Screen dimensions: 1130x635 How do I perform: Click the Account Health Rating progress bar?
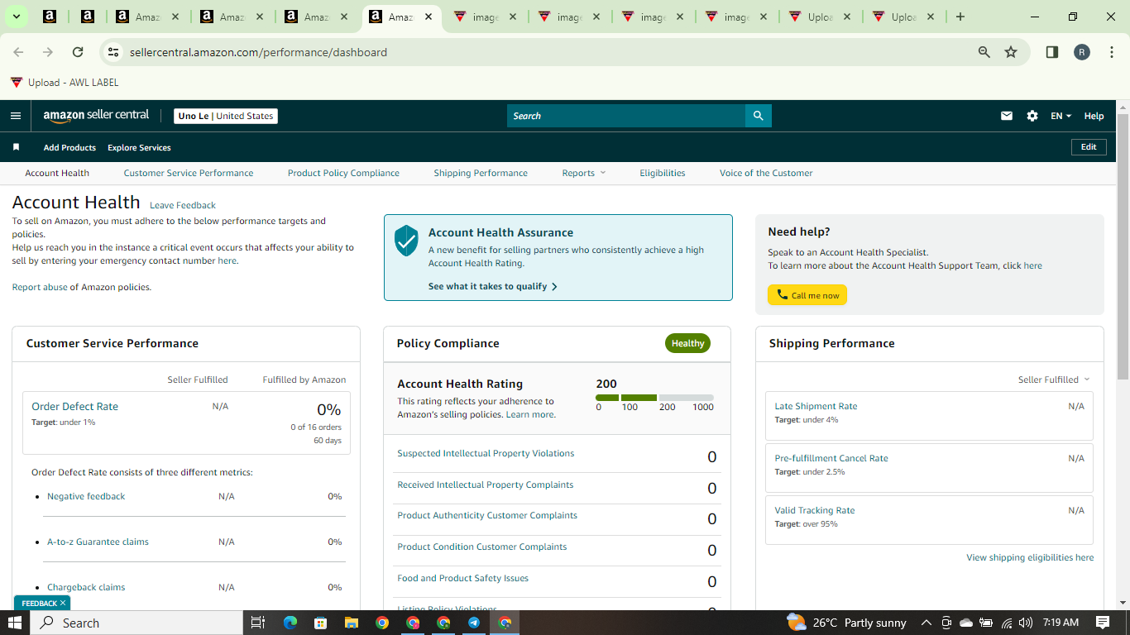point(654,398)
